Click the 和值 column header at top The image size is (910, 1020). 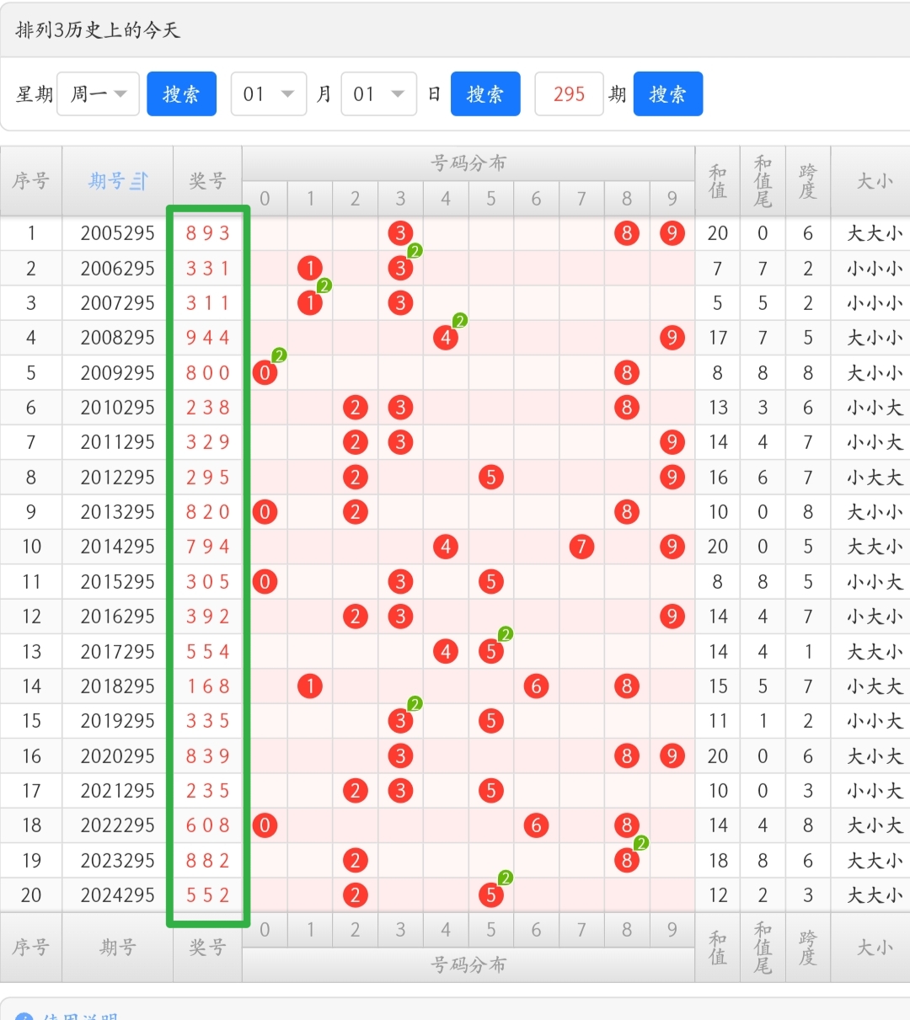[x=718, y=181]
